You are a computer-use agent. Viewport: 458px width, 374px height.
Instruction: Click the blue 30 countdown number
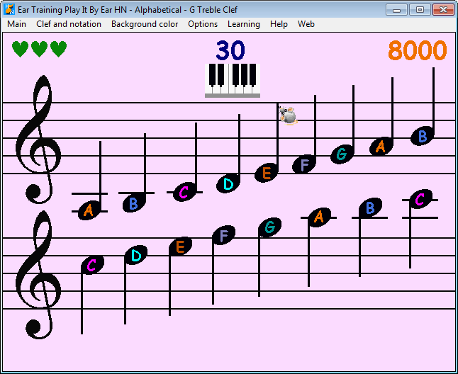[x=230, y=50]
